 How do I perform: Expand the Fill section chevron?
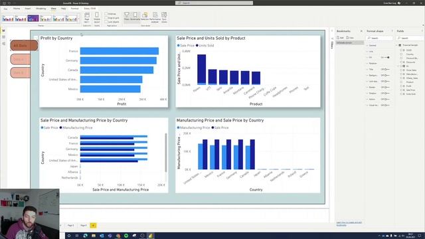pyautogui.click(x=367, y=58)
